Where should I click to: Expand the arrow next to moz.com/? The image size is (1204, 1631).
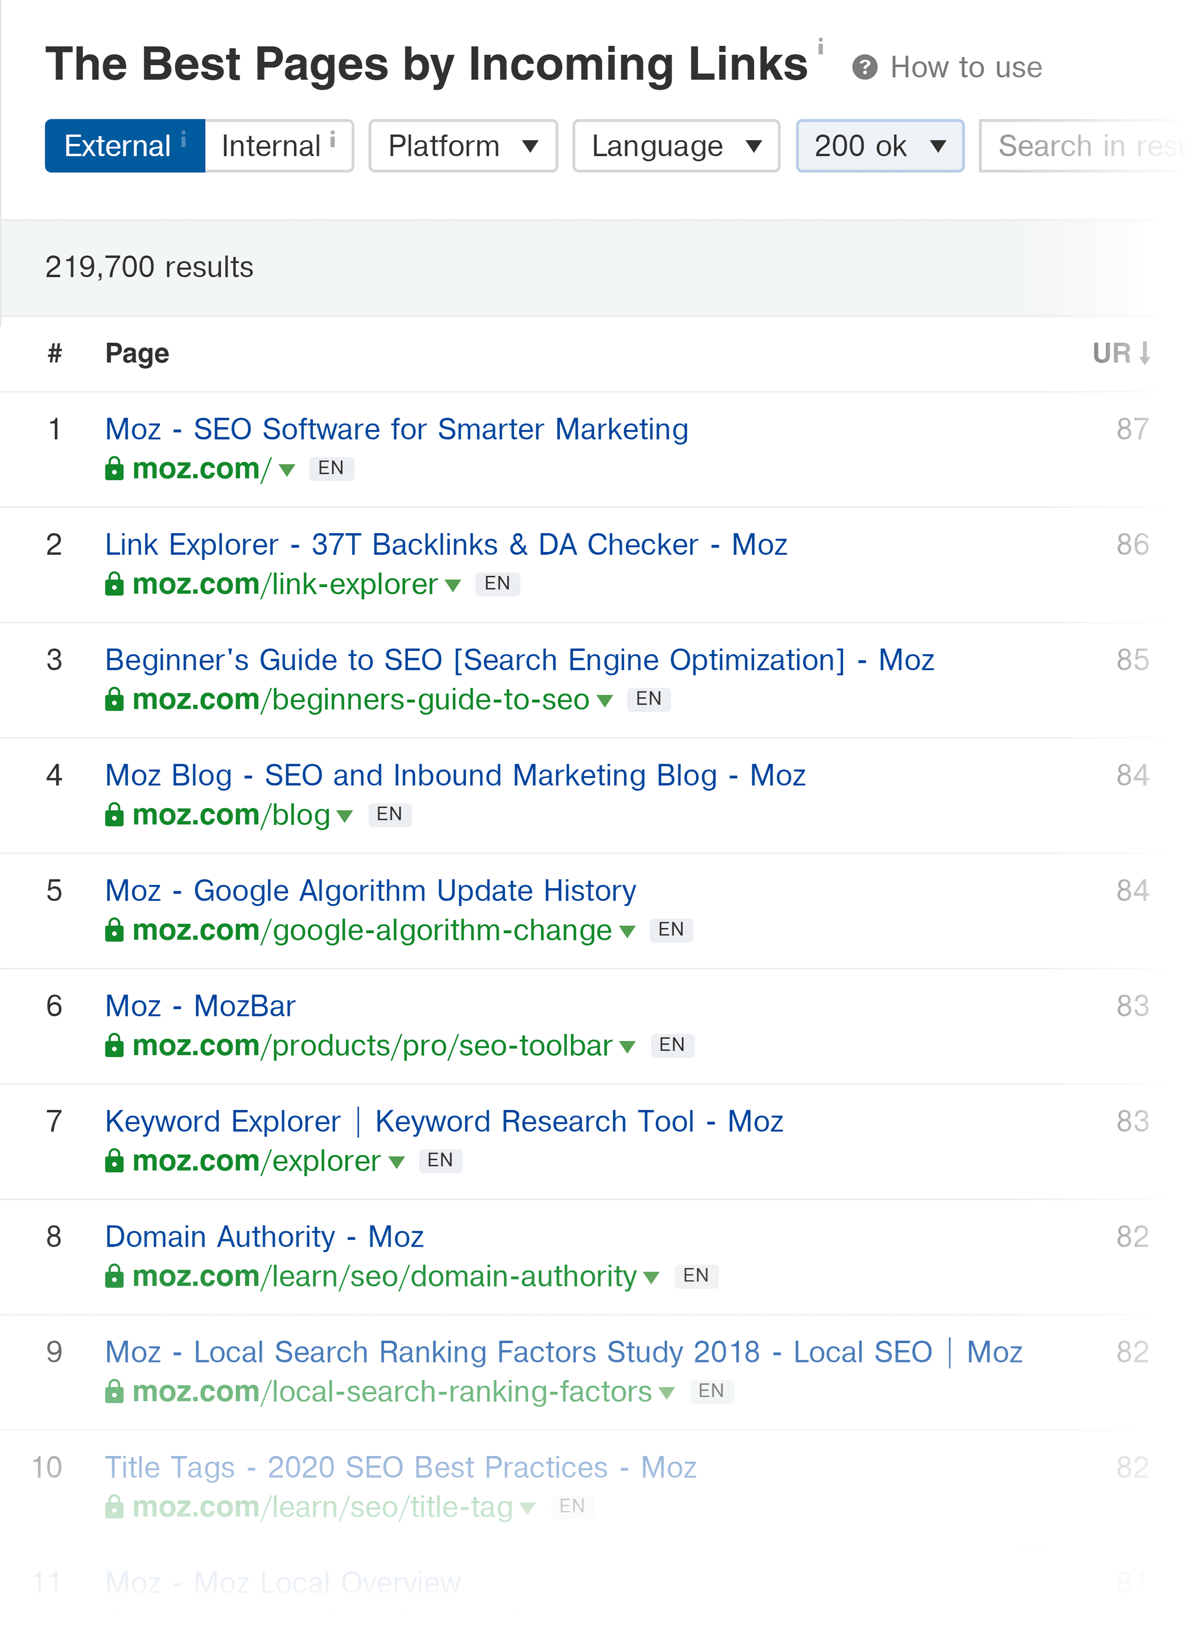coord(287,470)
